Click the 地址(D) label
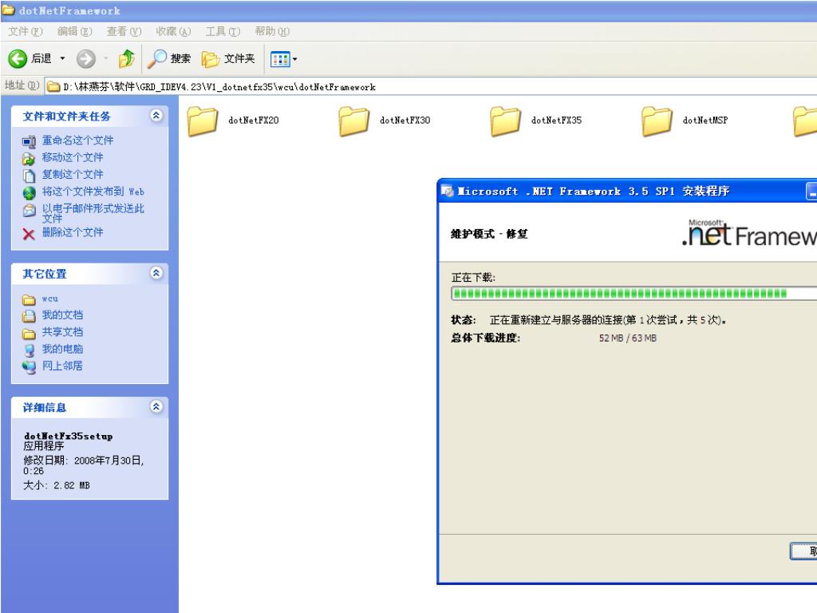817x613 pixels. pyautogui.click(x=22, y=85)
